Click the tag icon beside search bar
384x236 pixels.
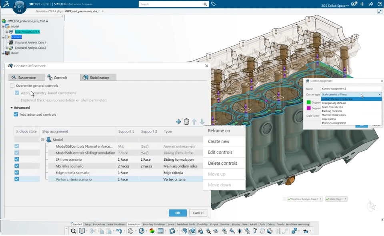[x=213, y=4]
